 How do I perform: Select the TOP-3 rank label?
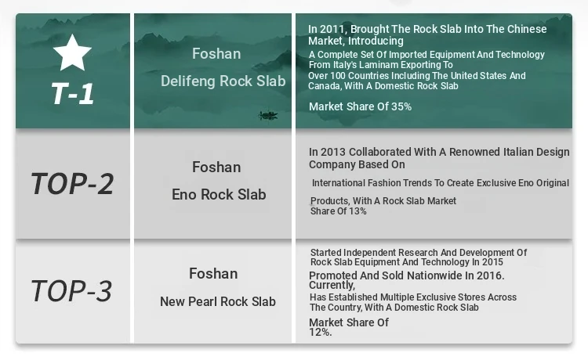(71, 291)
